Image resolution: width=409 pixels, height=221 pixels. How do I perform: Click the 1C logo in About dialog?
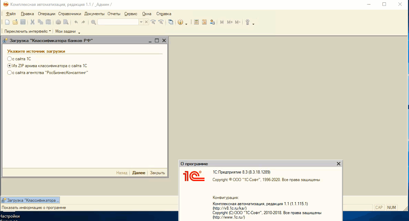click(193, 176)
